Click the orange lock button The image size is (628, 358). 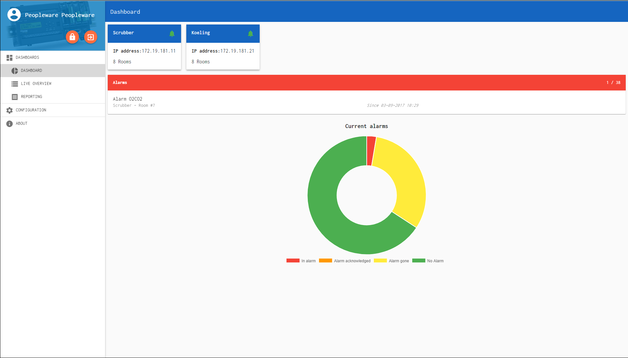tap(72, 37)
